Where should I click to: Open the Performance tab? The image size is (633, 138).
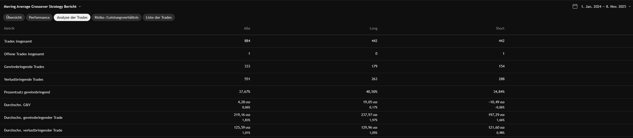39,18
